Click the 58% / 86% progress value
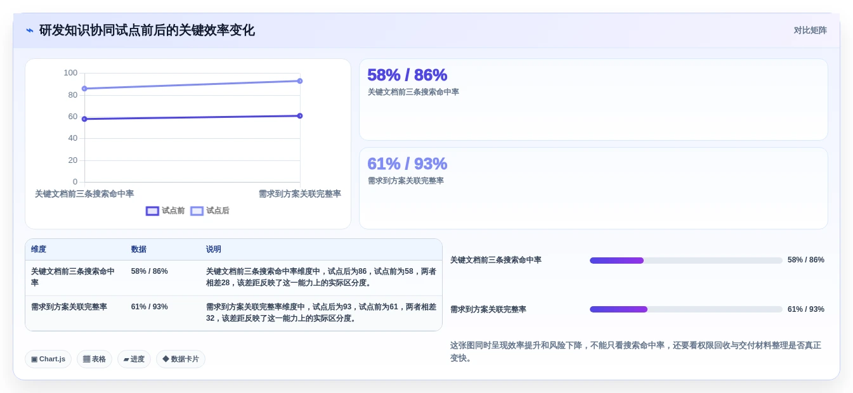This screenshot has height=393, width=853. click(806, 260)
